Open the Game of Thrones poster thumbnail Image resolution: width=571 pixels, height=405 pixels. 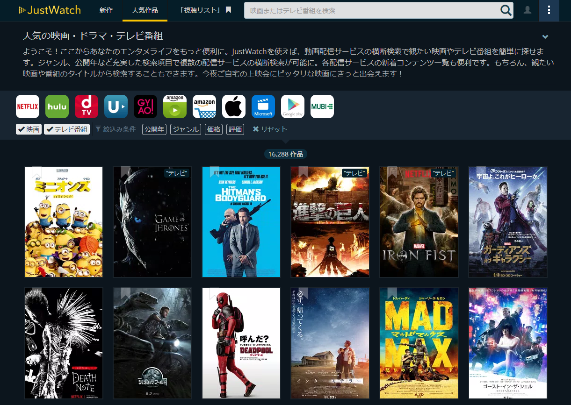tap(152, 222)
